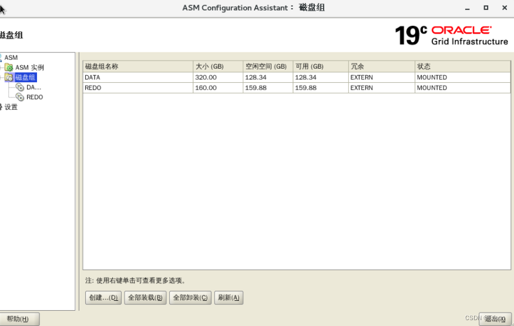Click the ASM instance icon in the tree
Screen dimensions: 514x326
(x=9, y=68)
